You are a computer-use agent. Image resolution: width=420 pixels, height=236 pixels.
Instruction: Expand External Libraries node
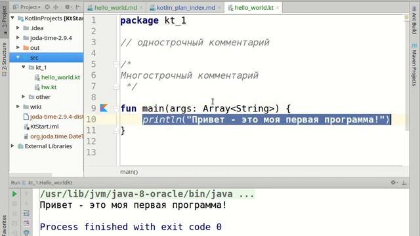[x=12, y=146]
